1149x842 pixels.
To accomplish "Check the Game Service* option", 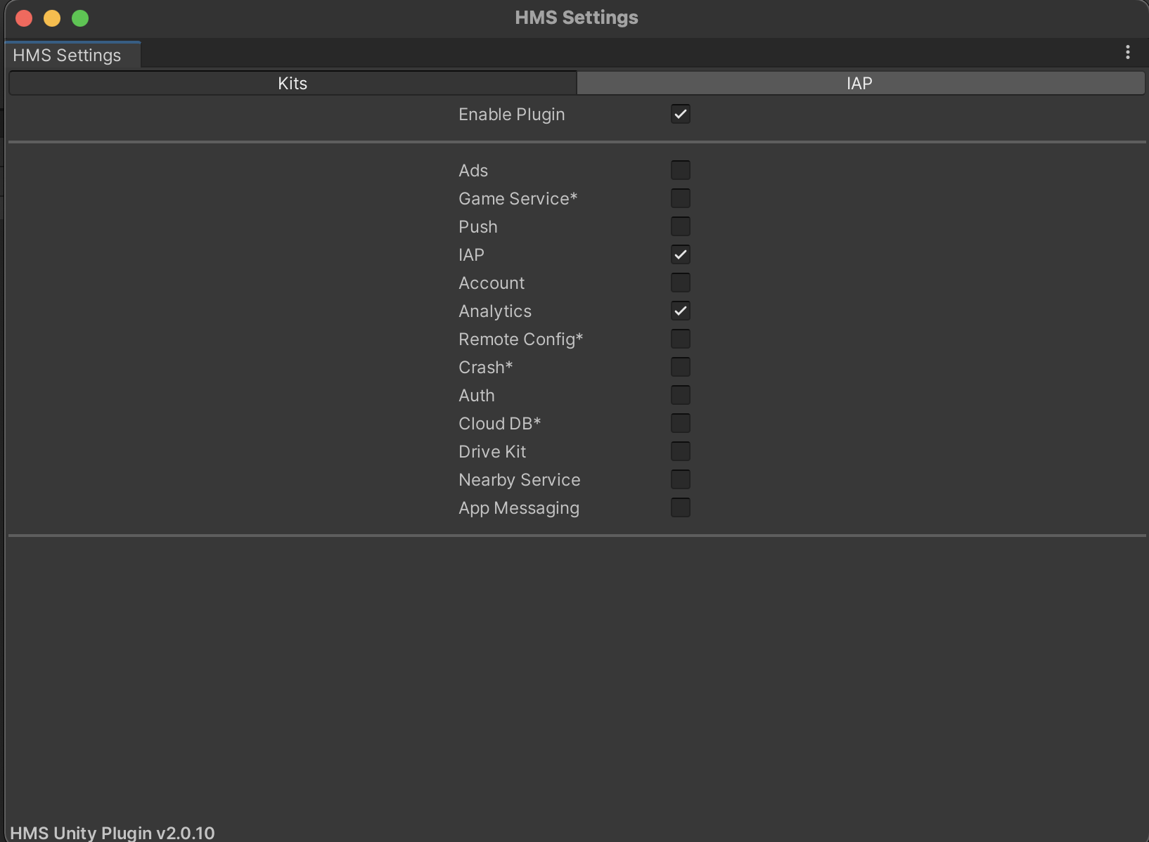I will pos(680,198).
